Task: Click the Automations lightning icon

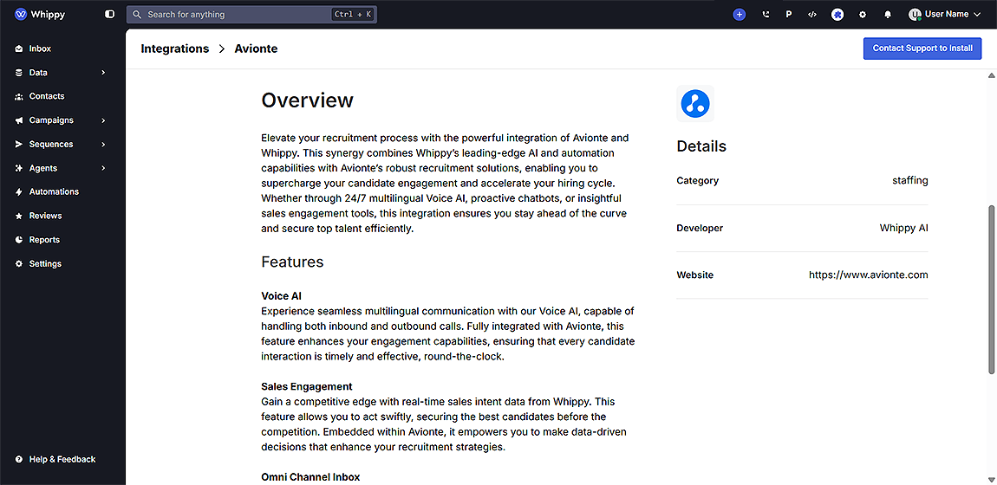Action: point(18,191)
